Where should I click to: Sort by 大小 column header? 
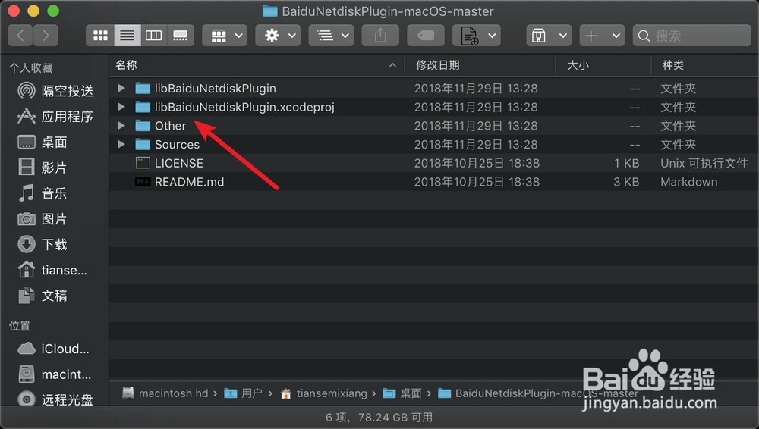coord(578,65)
